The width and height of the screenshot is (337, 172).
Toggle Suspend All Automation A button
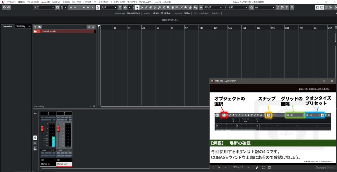pos(93,8)
